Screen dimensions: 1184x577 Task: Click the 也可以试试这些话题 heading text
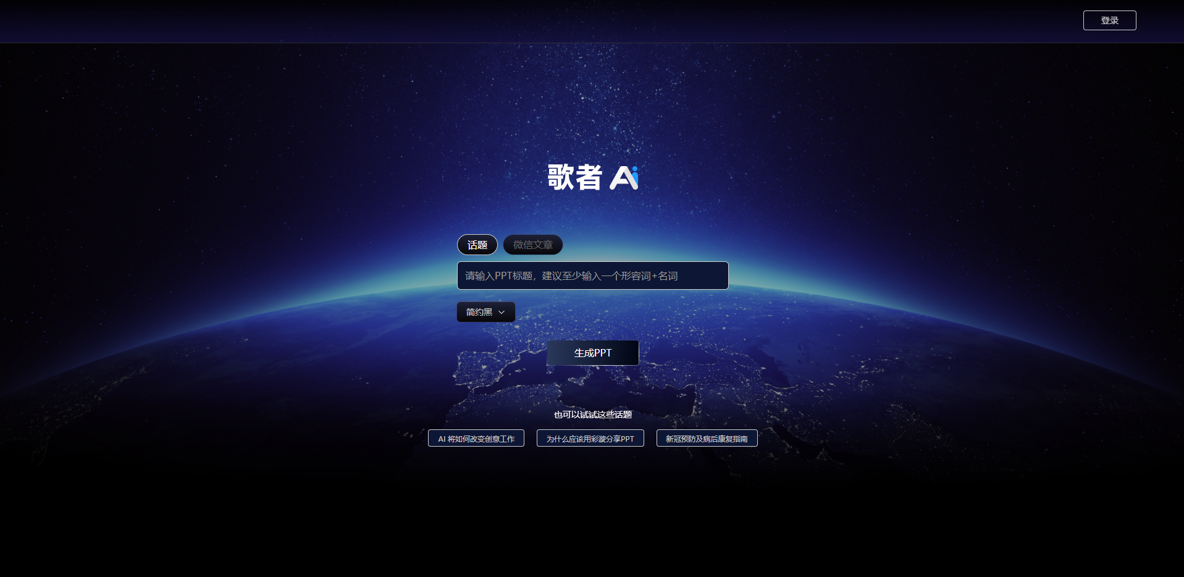592,415
